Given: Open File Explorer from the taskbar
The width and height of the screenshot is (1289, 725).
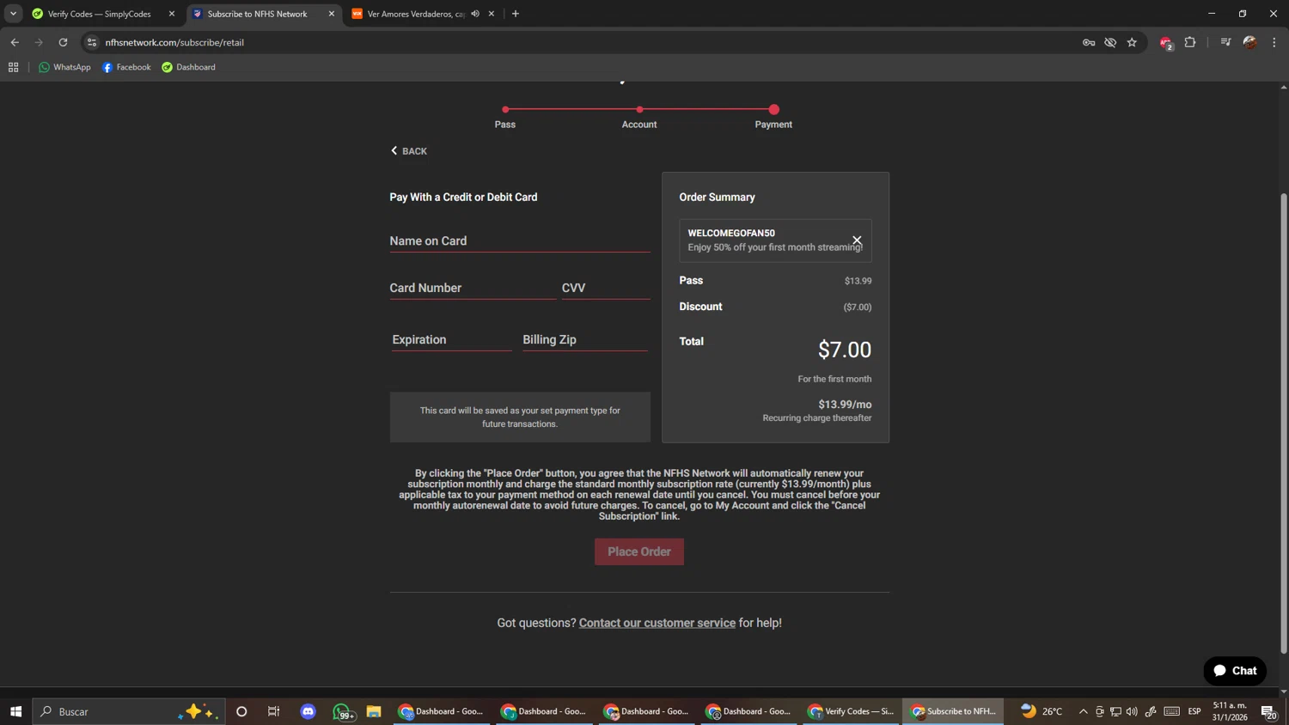Looking at the screenshot, I should [374, 711].
